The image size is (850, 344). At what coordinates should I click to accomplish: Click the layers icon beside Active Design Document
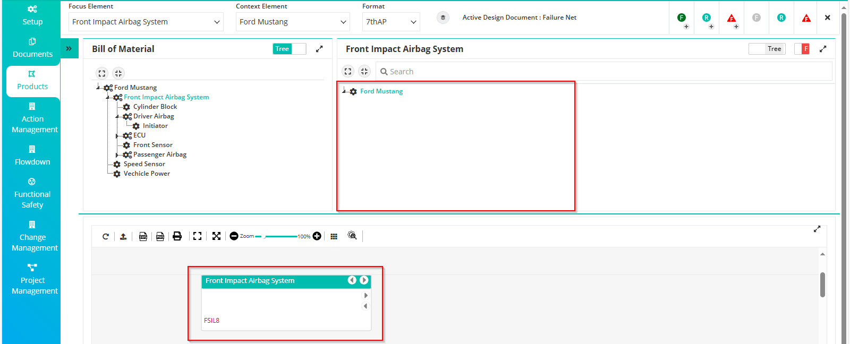pos(443,18)
